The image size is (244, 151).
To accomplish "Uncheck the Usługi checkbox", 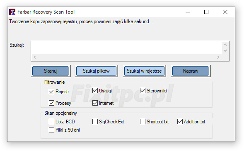I will tap(95, 90).
